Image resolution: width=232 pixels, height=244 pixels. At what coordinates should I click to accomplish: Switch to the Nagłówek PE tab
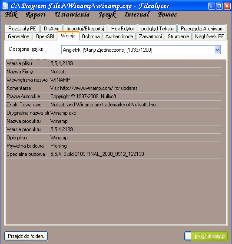(209, 36)
